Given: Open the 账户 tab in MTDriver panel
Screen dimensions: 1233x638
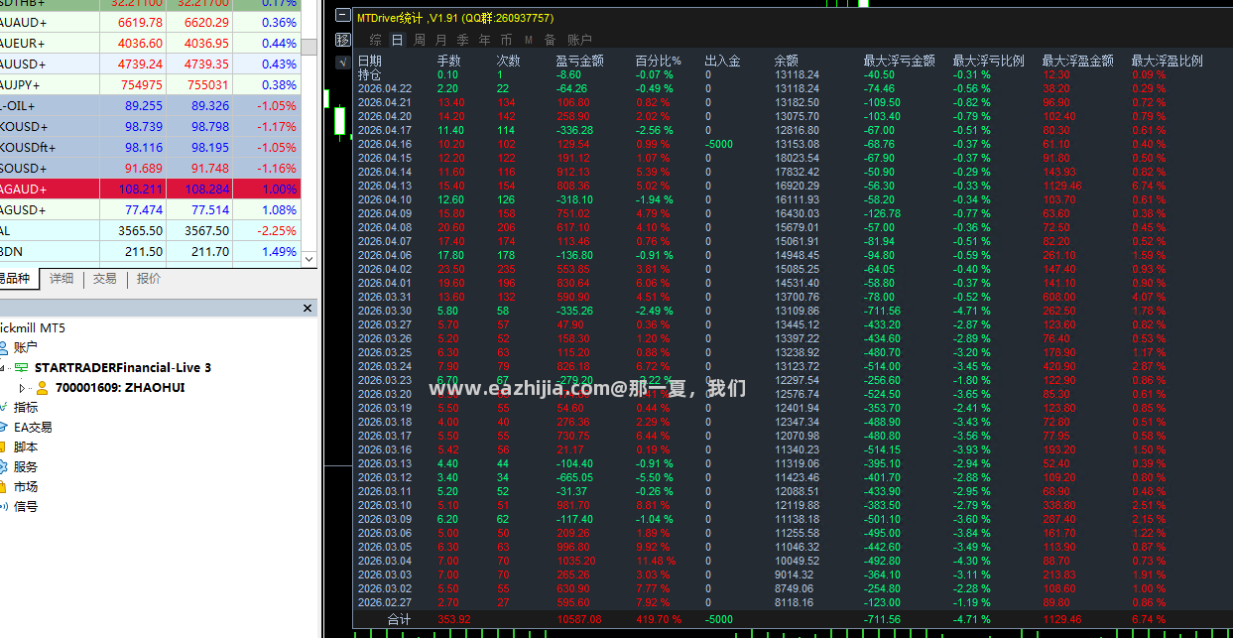Looking at the screenshot, I should tap(579, 40).
